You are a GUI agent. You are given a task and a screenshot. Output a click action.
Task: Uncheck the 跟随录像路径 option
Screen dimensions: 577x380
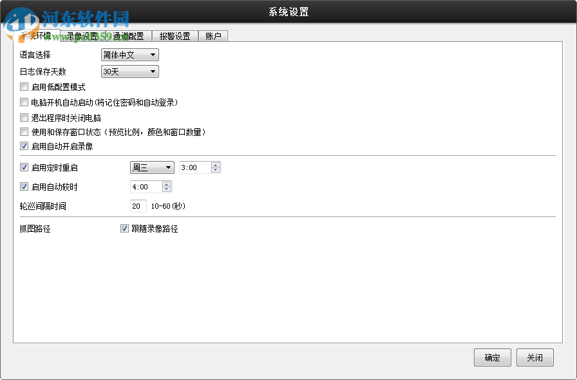click(x=124, y=228)
